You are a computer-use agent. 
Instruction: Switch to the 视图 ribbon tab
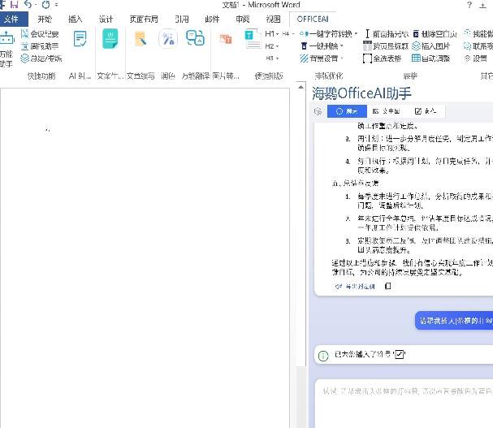pos(273,19)
